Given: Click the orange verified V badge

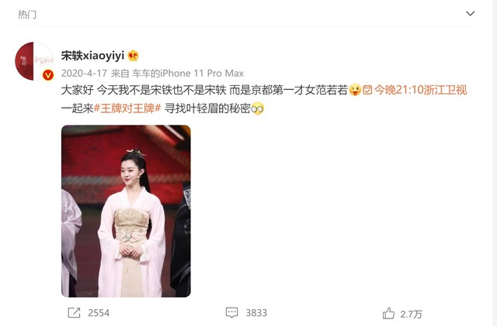Looking at the screenshot, I should click(x=48, y=75).
